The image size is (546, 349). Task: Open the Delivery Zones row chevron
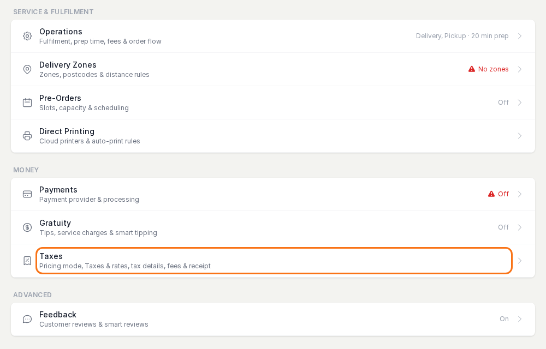(520, 69)
